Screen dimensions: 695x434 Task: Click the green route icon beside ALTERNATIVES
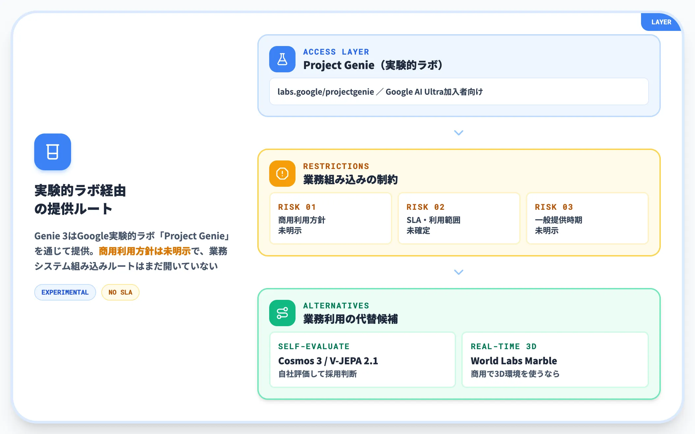[x=282, y=313]
